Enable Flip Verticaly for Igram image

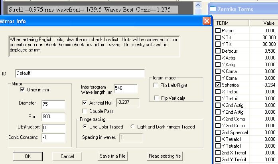156,98
